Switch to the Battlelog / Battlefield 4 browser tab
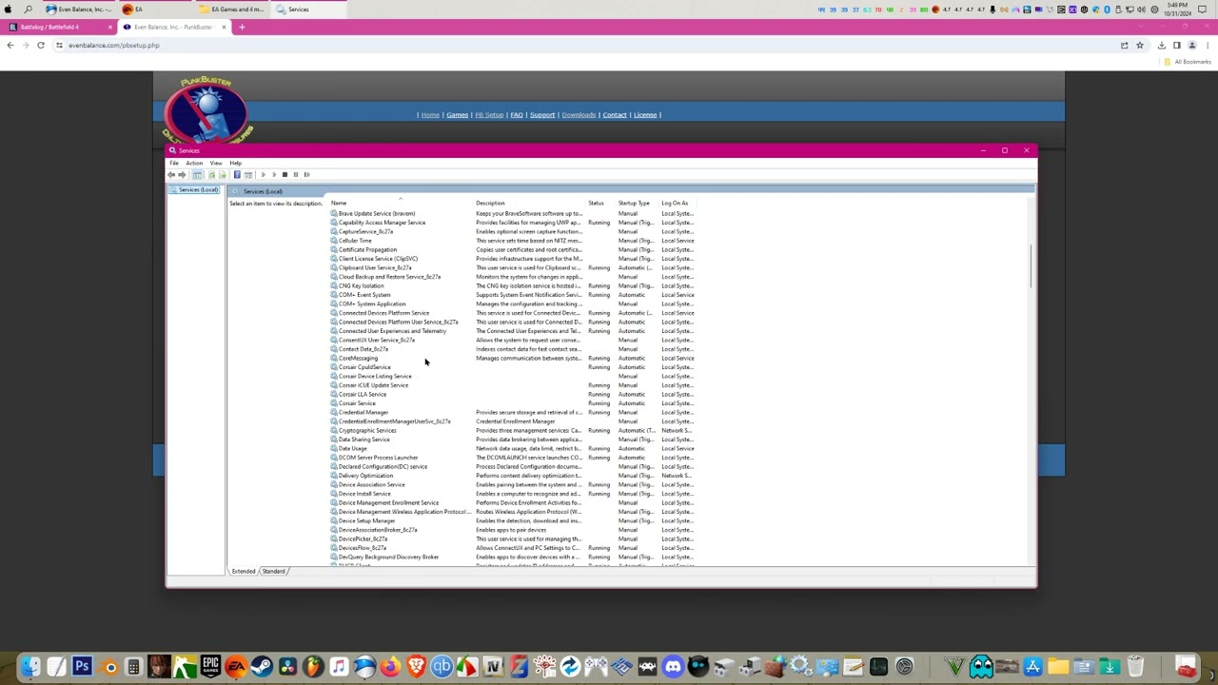This screenshot has height=685, width=1218. [x=59, y=27]
